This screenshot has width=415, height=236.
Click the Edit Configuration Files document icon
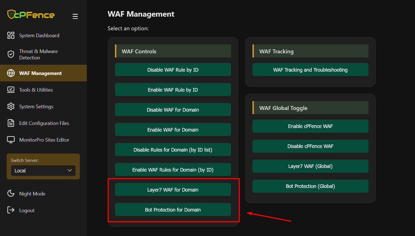[x=11, y=123]
